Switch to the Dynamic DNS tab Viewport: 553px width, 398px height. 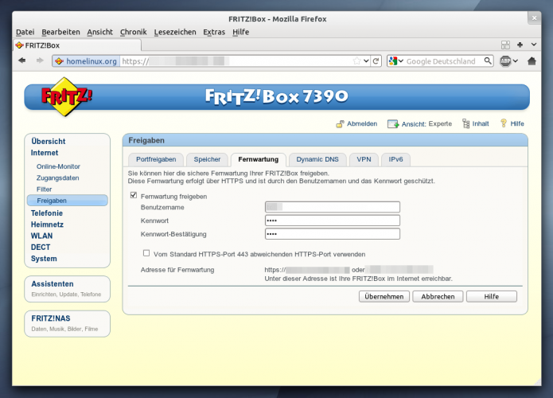(317, 159)
